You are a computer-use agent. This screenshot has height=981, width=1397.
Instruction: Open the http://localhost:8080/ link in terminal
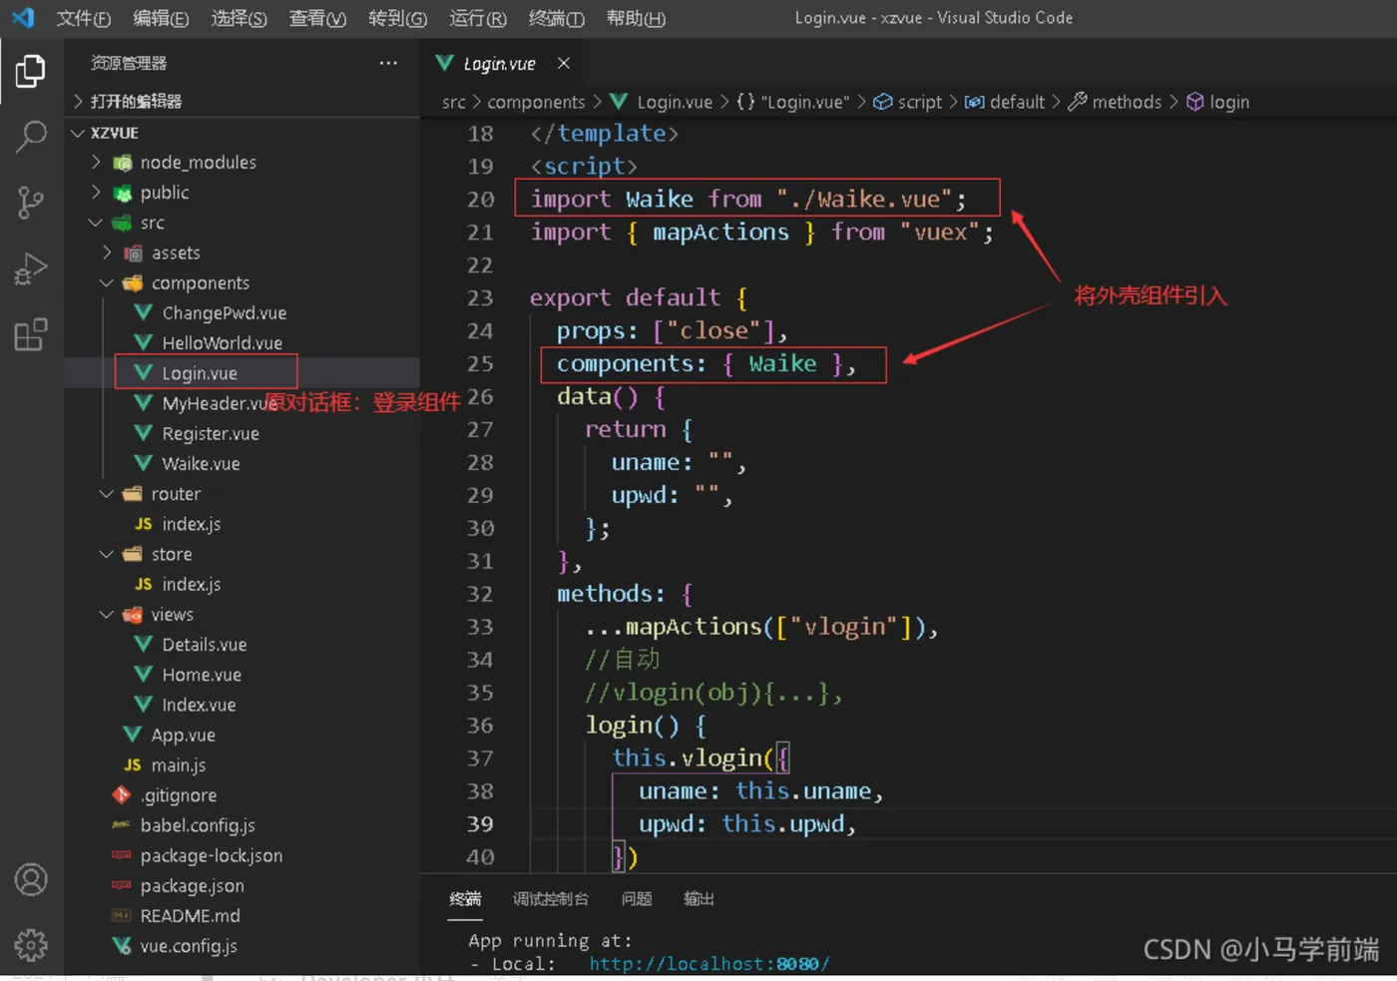(708, 964)
